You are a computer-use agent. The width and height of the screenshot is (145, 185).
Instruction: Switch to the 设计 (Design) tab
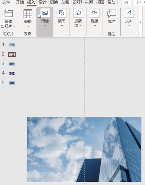coord(42,2)
